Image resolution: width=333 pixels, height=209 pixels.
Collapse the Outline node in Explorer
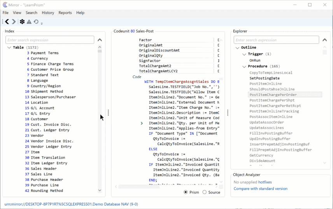pyautogui.click(x=237, y=48)
